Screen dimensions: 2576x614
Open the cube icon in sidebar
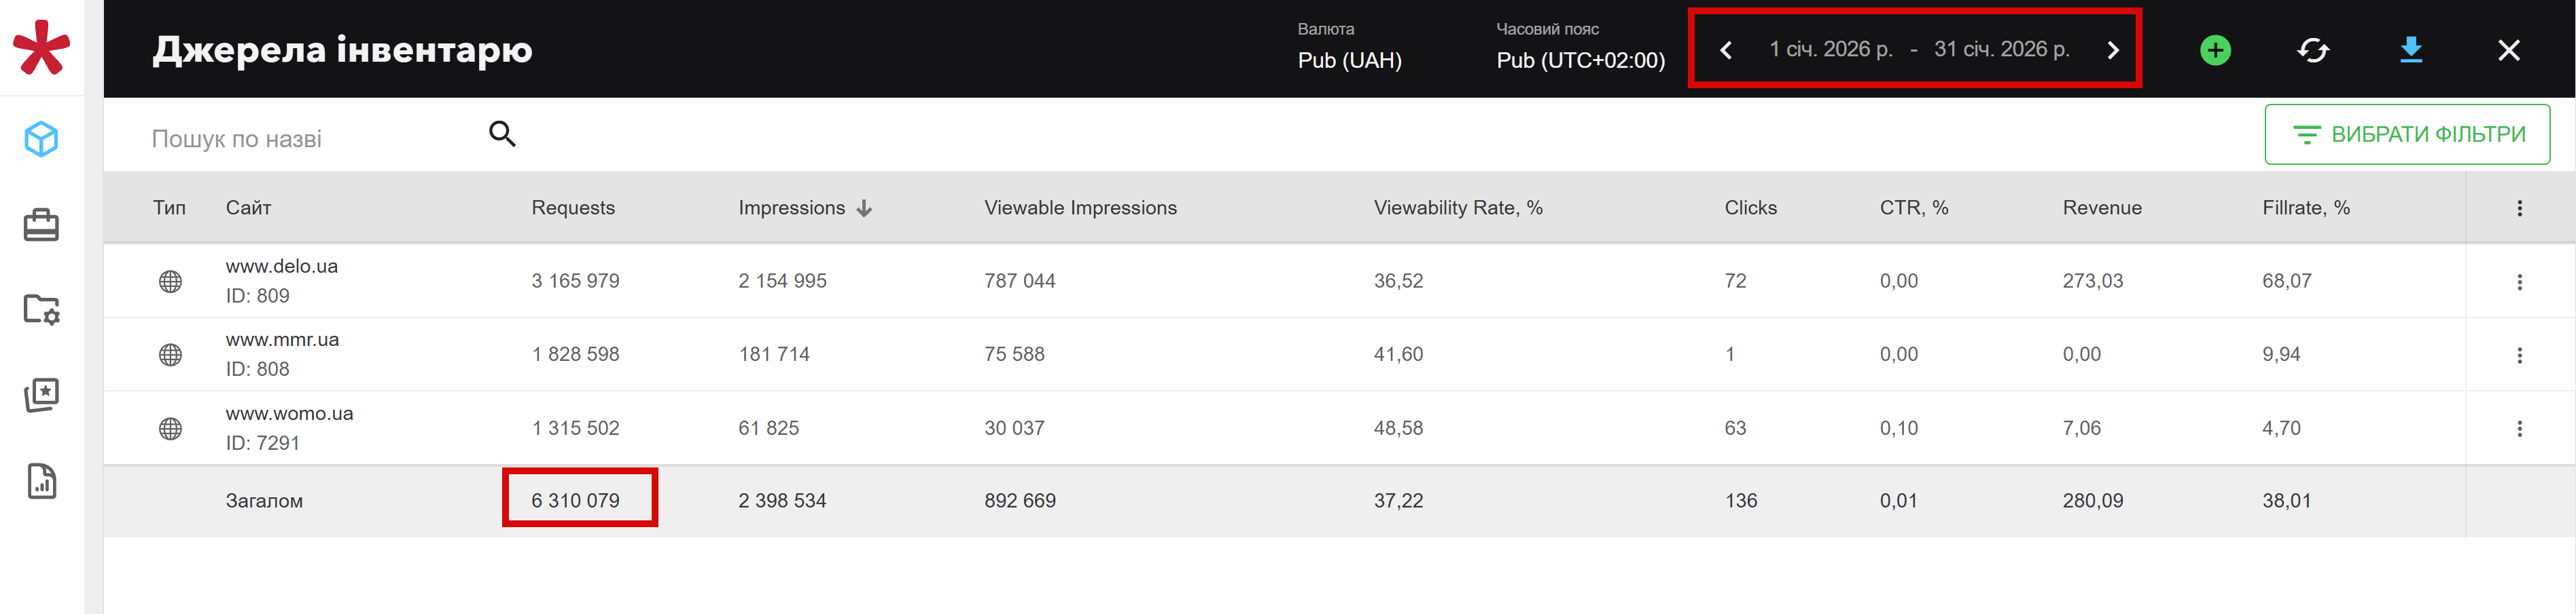[41, 139]
